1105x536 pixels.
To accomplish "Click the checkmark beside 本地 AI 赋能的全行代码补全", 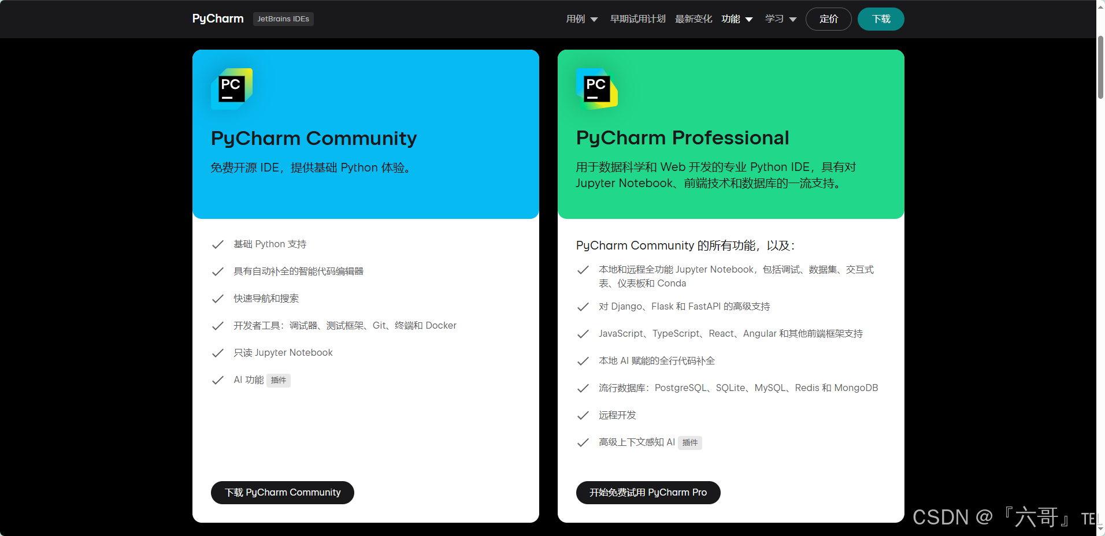I will click(x=583, y=361).
